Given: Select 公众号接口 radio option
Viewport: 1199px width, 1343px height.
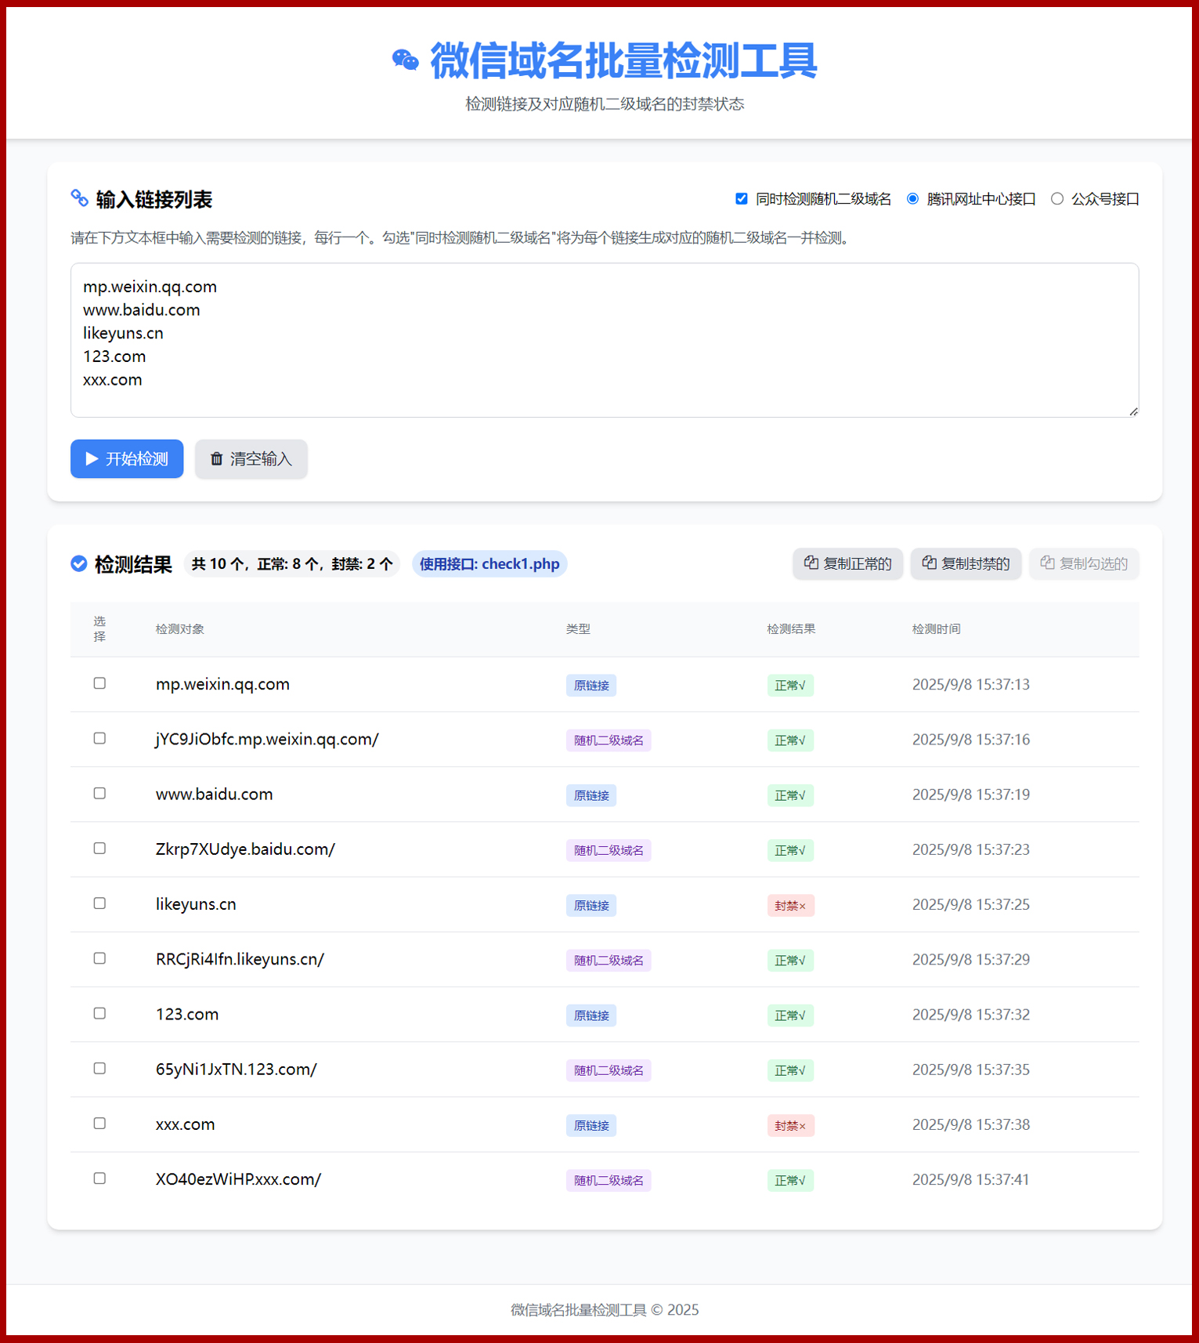Looking at the screenshot, I should 1057,199.
